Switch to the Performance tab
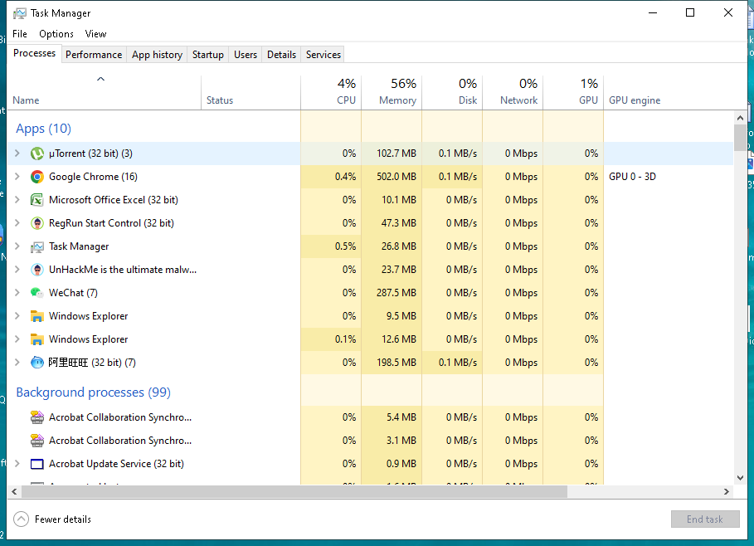 click(94, 55)
